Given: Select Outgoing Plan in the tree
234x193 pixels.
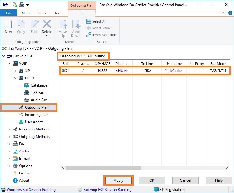Looking at the screenshot, I should [29, 107].
